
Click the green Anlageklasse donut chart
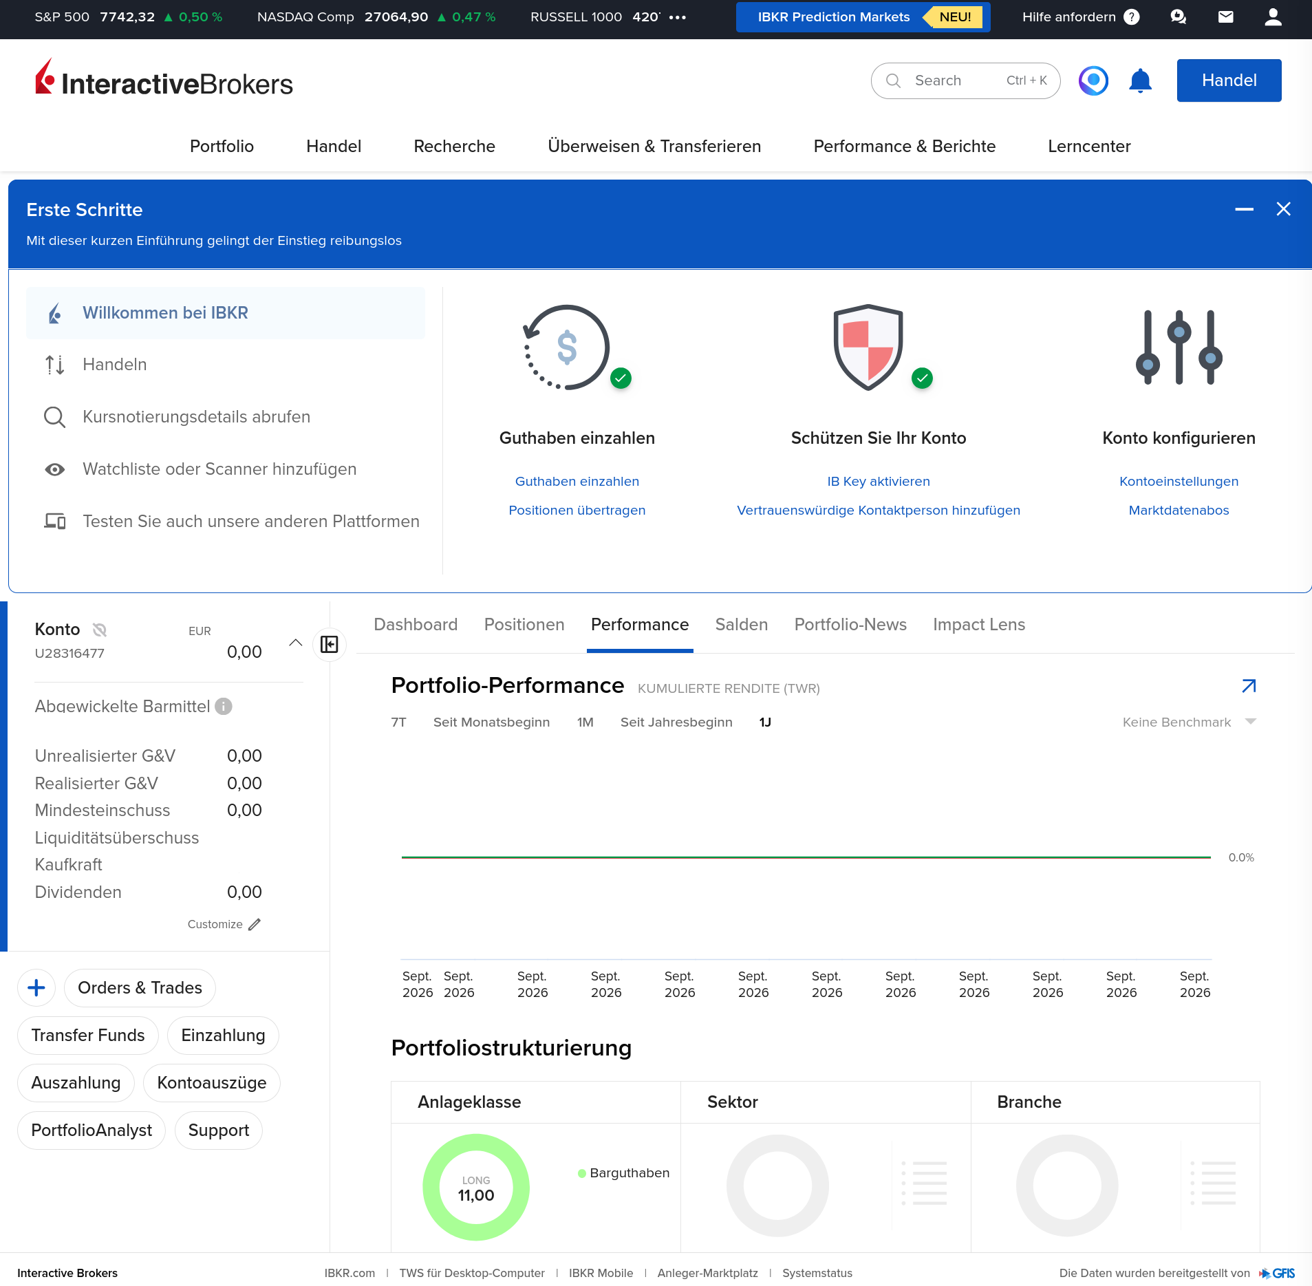[476, 1187]
